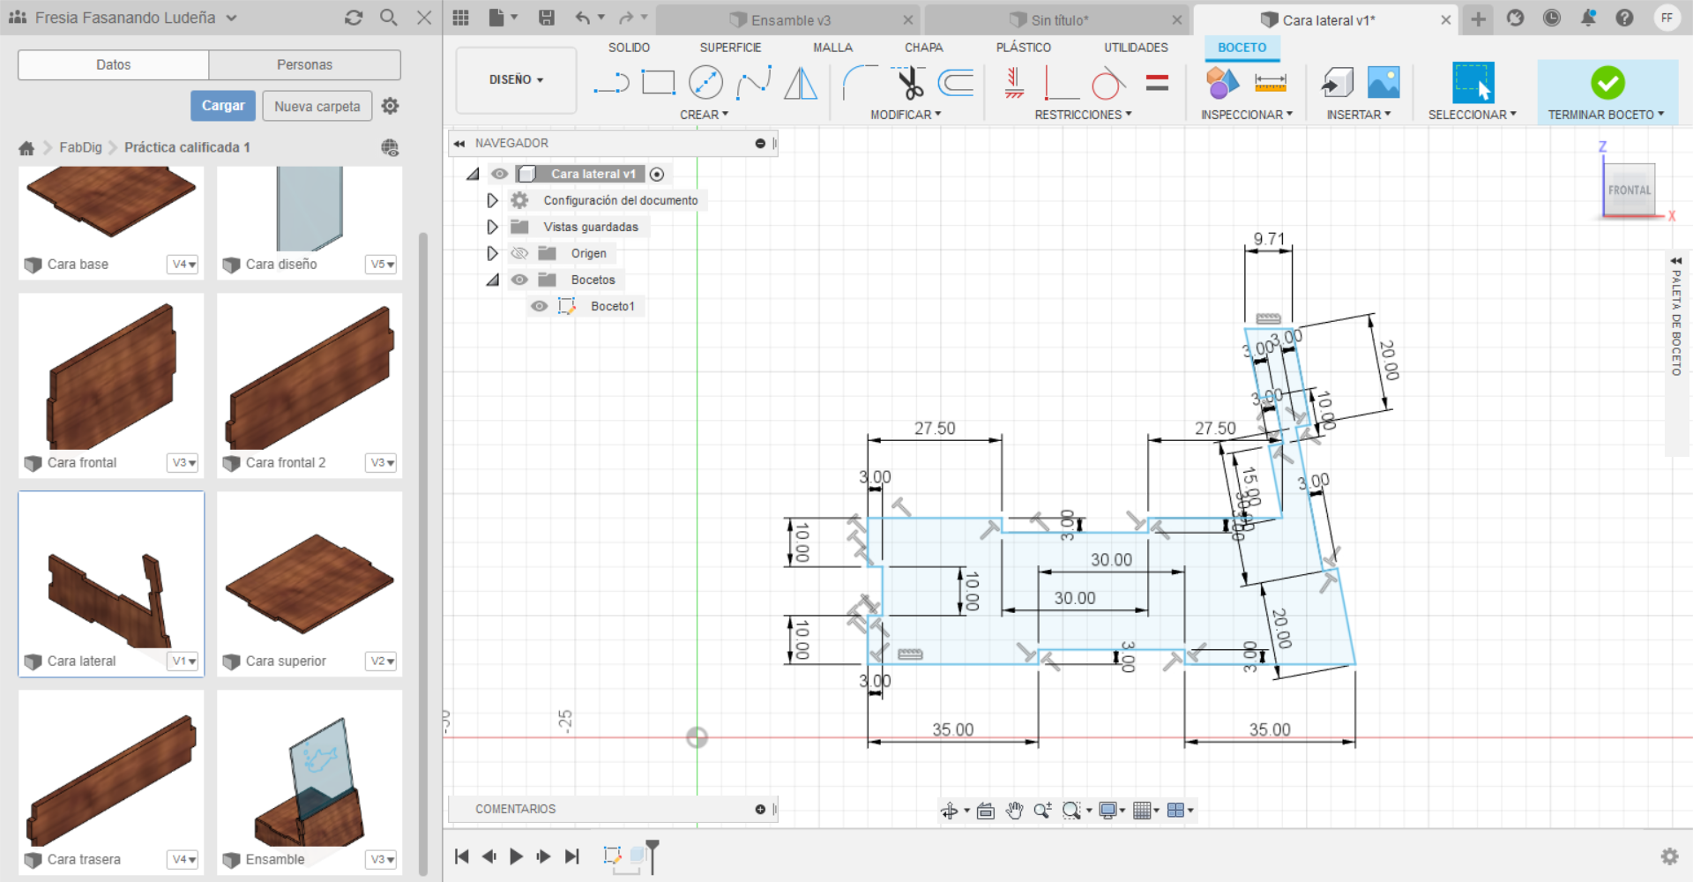
Task: Switch to the SUPERFICIE ribbon tab
Action: (x=730, y=48)
